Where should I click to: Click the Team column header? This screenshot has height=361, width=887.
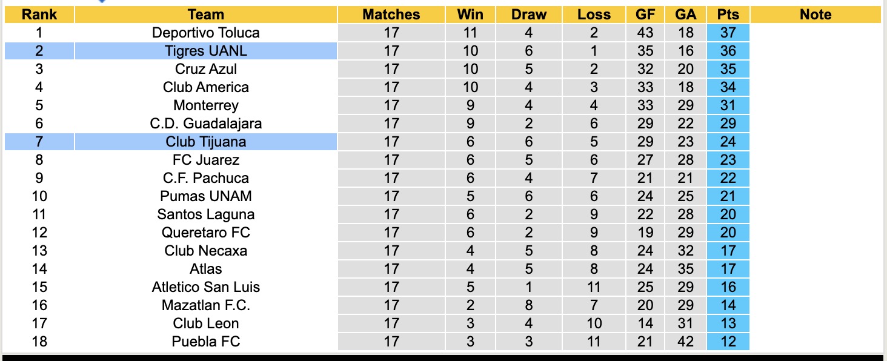coord(206,15)
